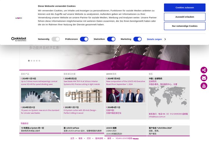Click 主页 footer link

[72, 138]
